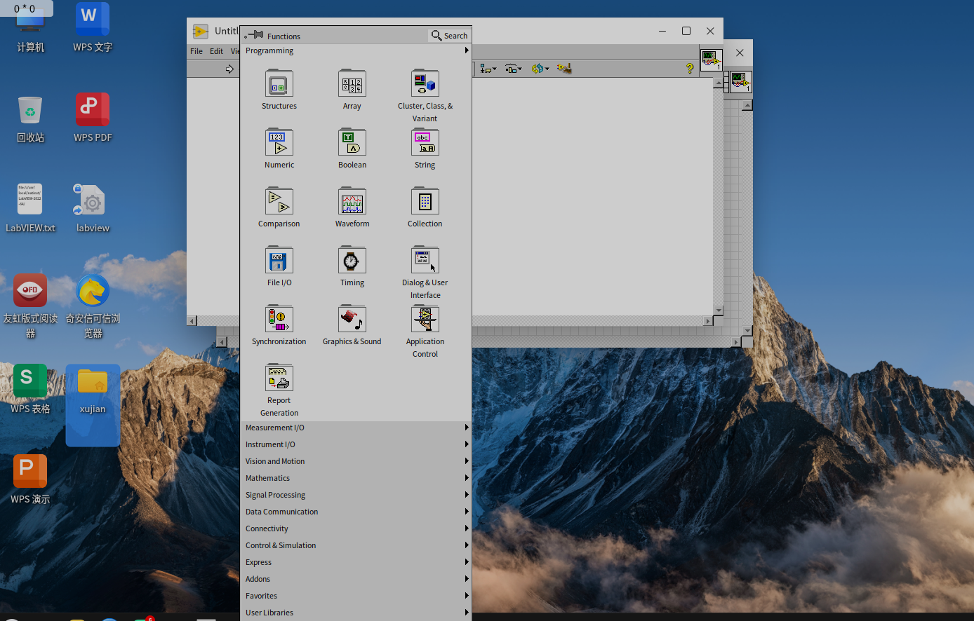
Task: Expand the Mathematics category
Action: pos(356,478)
